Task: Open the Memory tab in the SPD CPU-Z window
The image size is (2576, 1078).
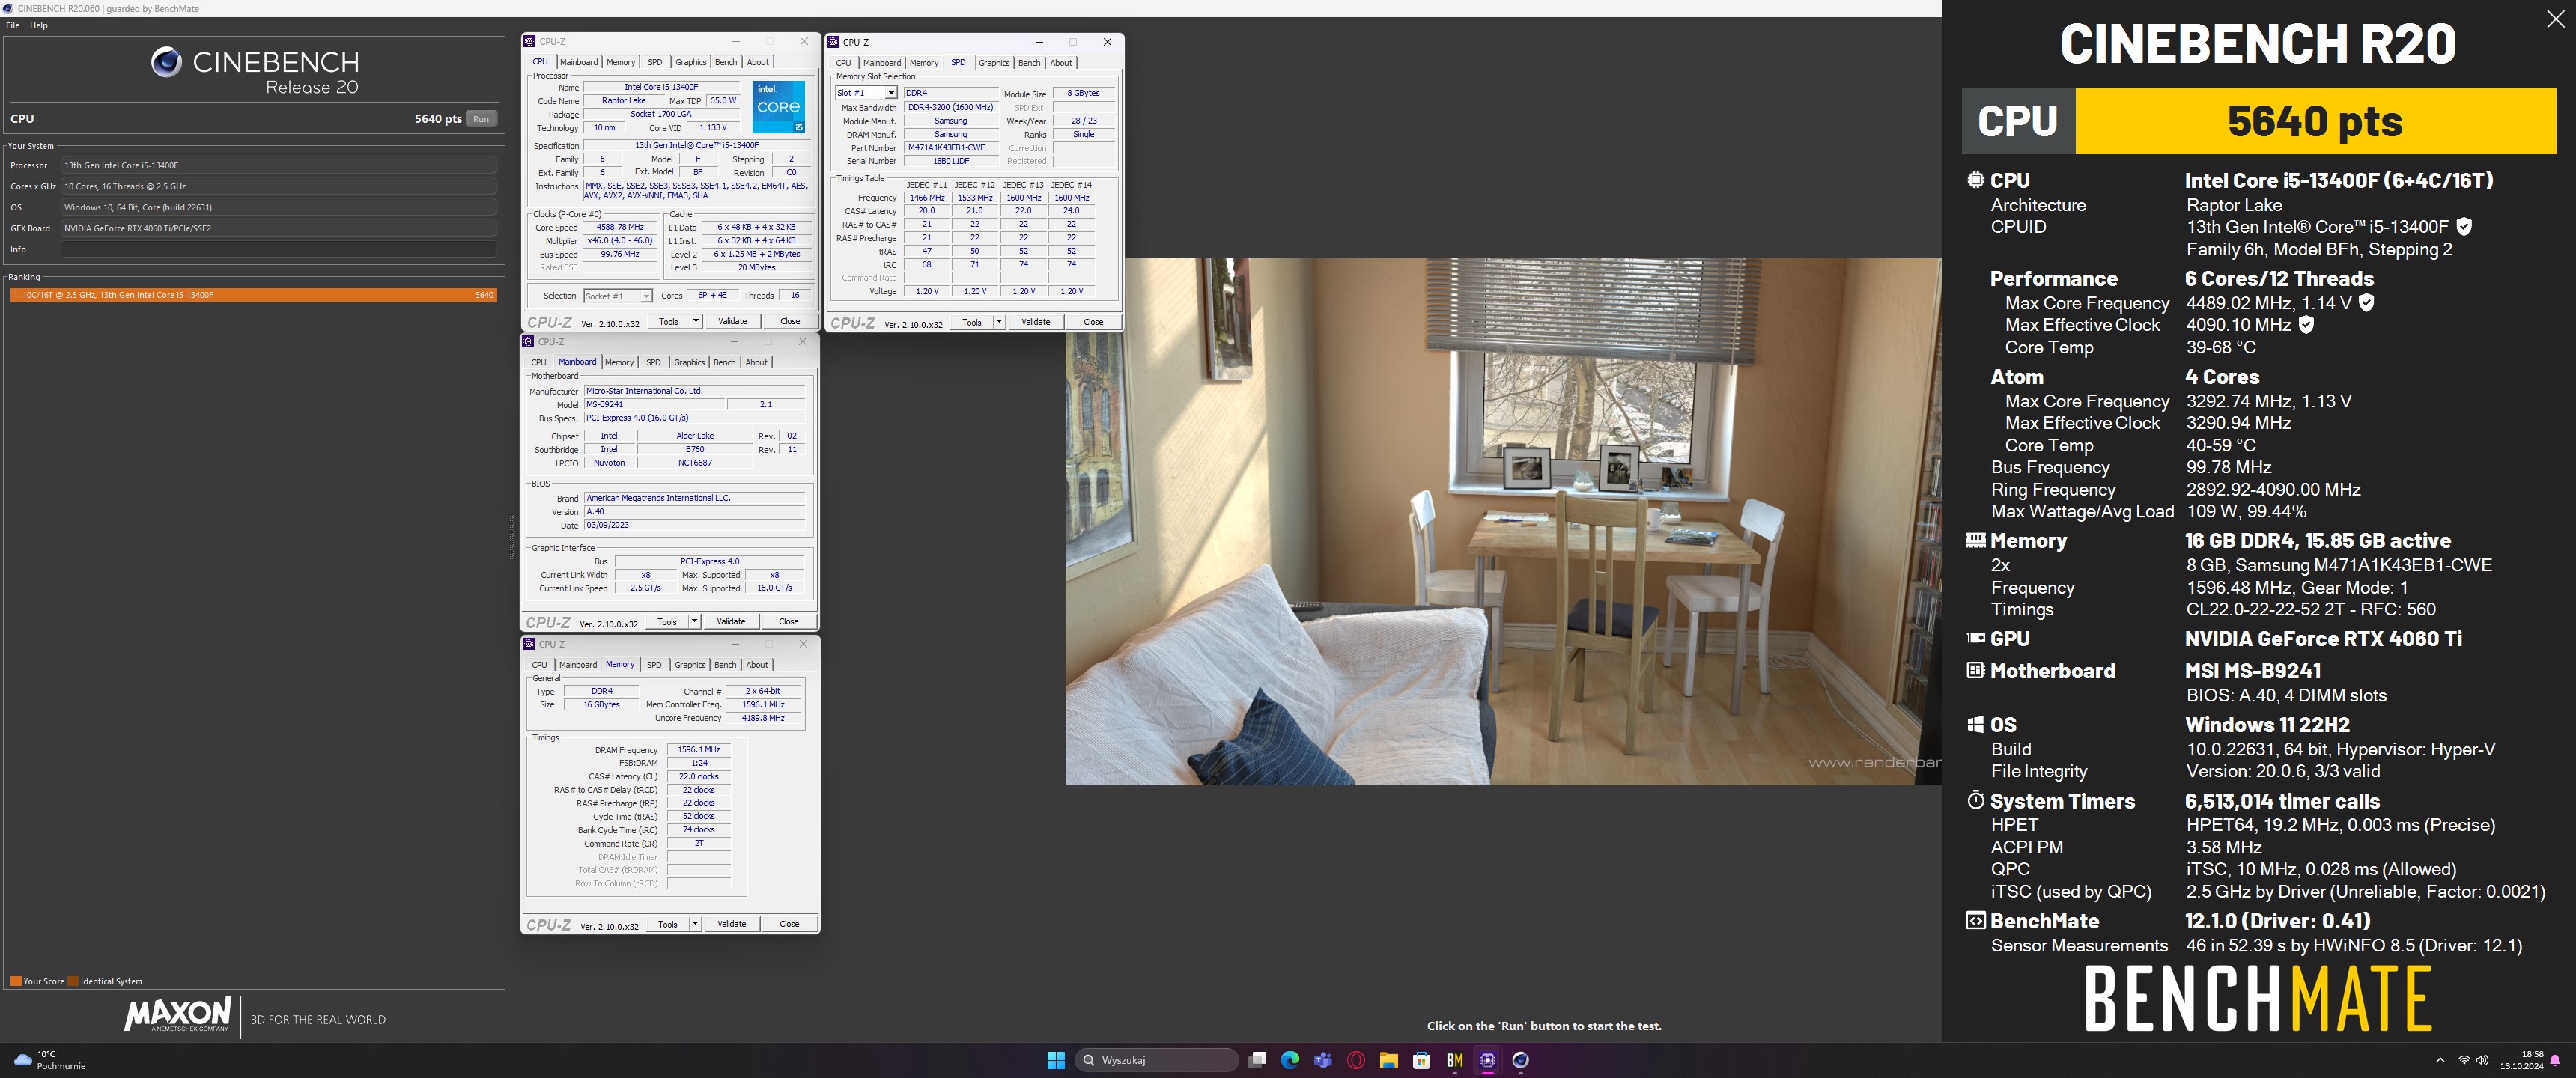Action: [924, 63]
